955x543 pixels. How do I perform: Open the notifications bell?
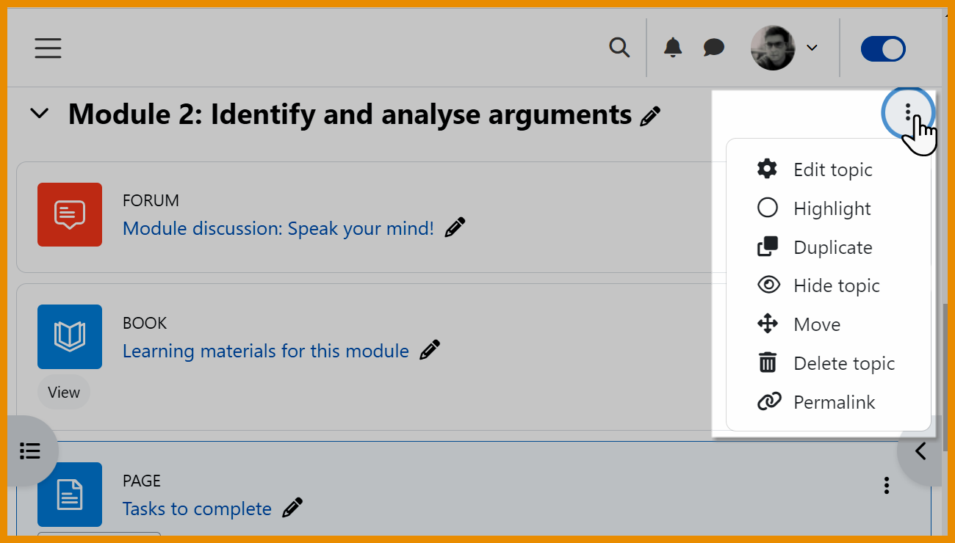pos(672,48)
